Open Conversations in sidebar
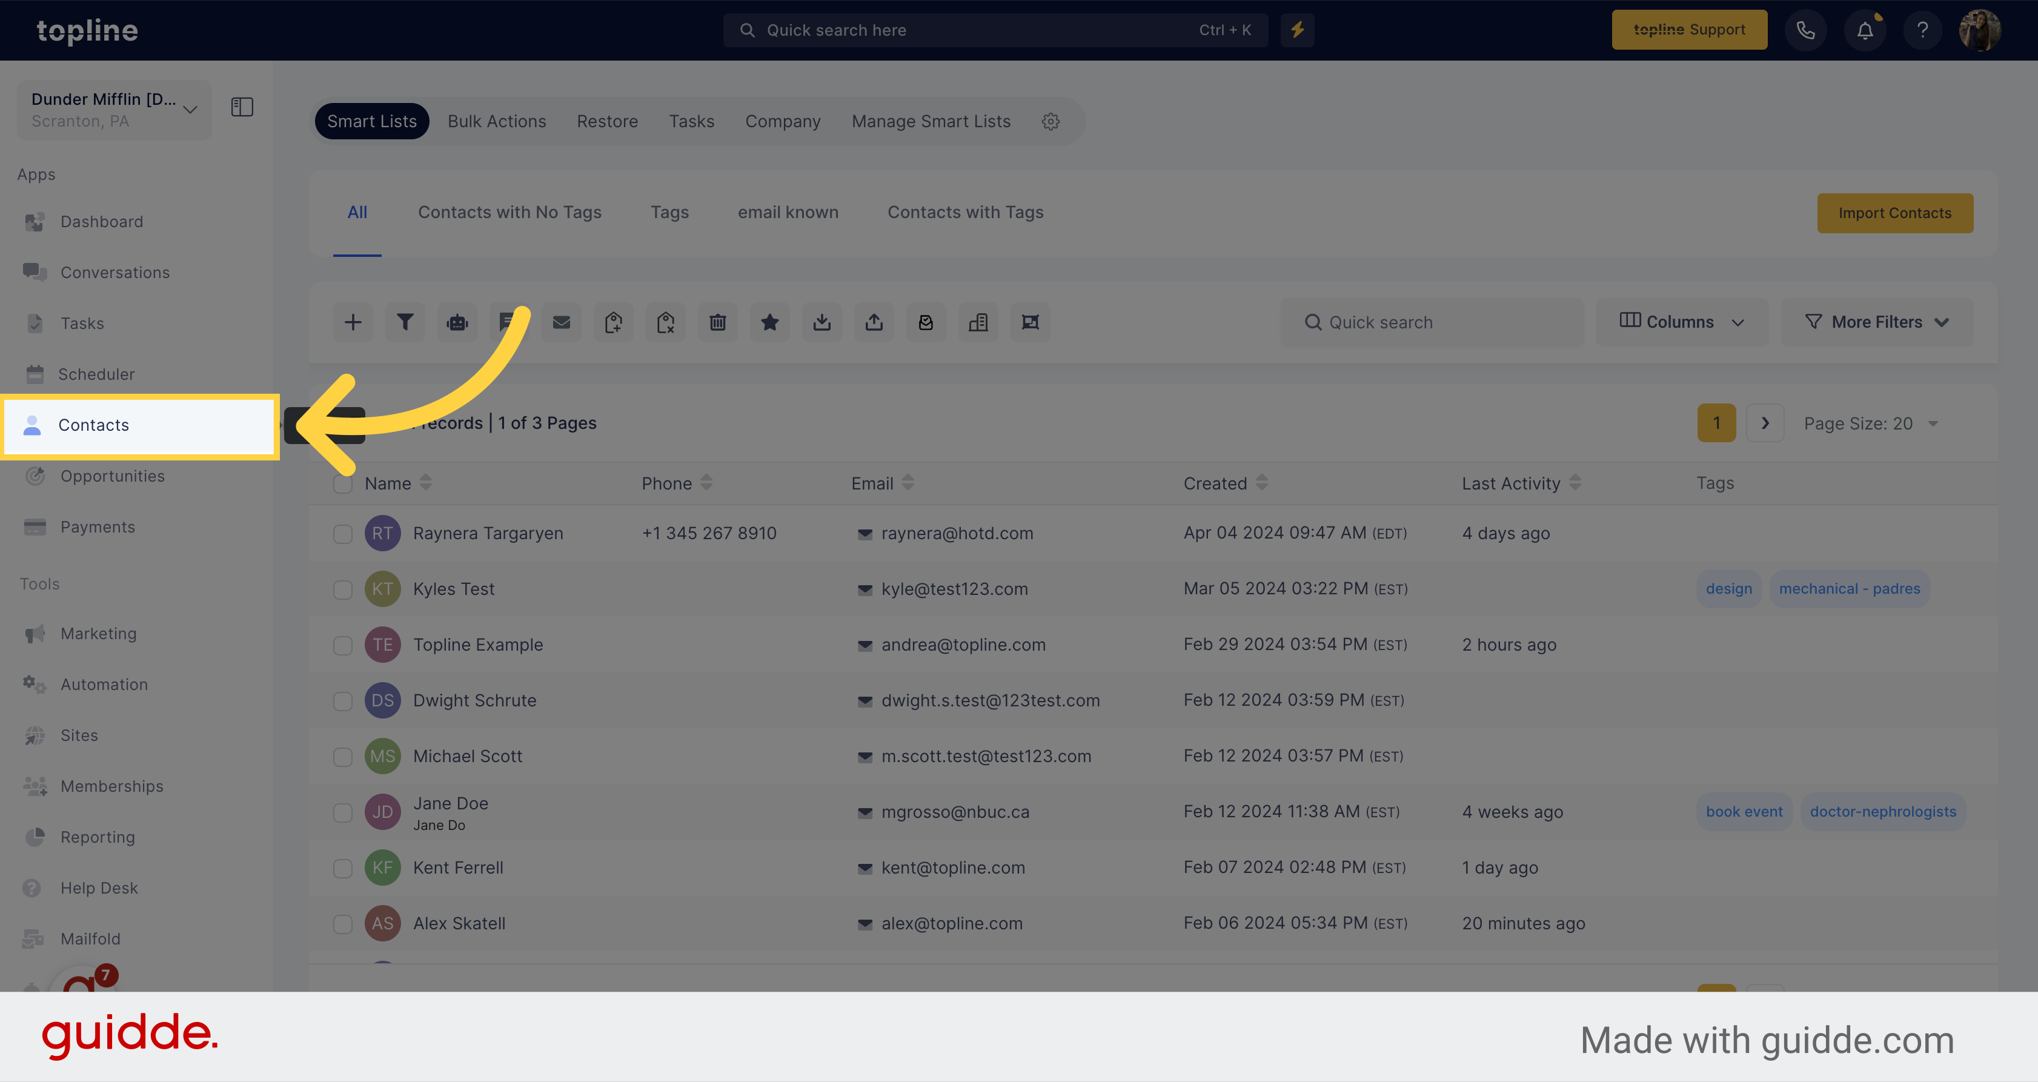 (115, 272)
